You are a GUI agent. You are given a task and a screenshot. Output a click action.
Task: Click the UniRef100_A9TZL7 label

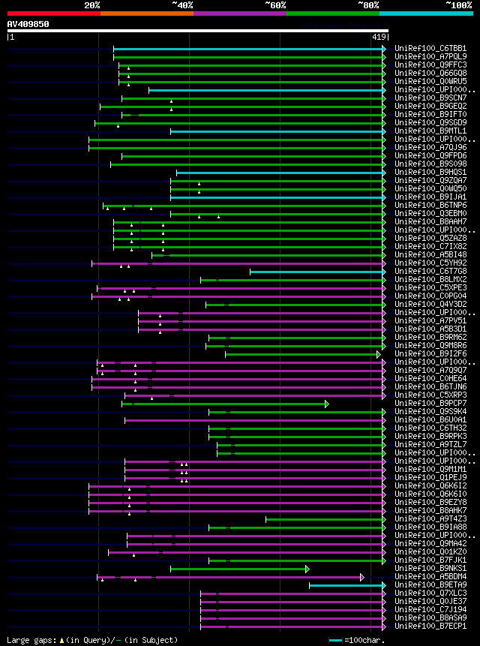click(x=430, y=444)
